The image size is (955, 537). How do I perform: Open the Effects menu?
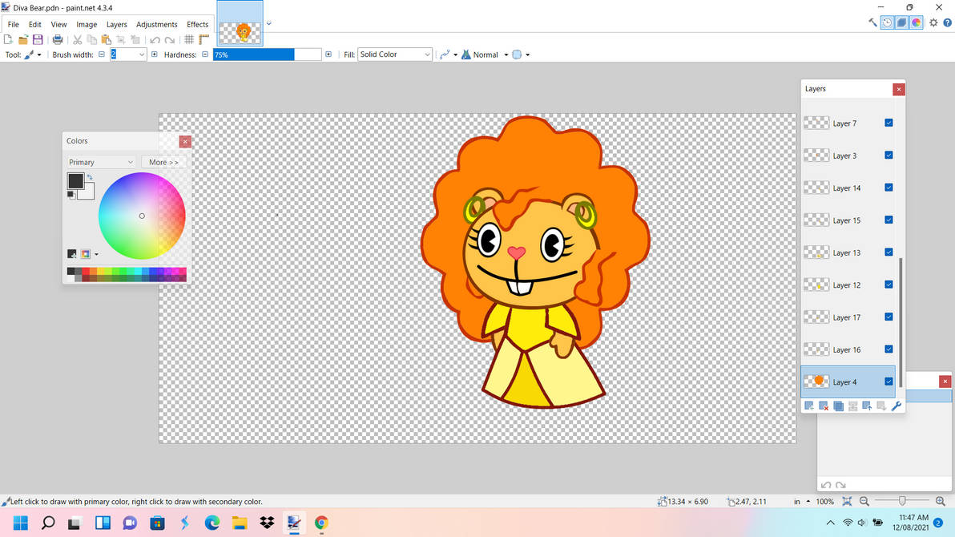tap(197, 24)
